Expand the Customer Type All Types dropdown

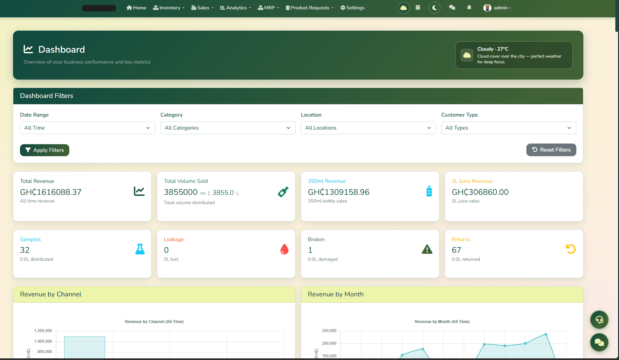point(509,128)
